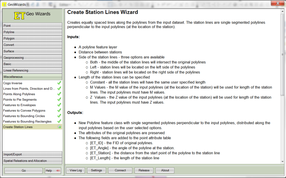This screenshot has height=178, width=286.
Task: Click the Settings button
Action: click(x=96, y=170)
